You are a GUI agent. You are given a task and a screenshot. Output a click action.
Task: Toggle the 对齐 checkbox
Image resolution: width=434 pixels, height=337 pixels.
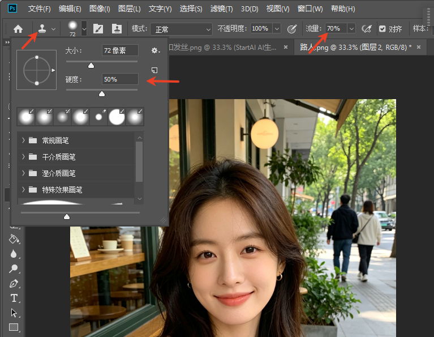click(x=383, y=28)
